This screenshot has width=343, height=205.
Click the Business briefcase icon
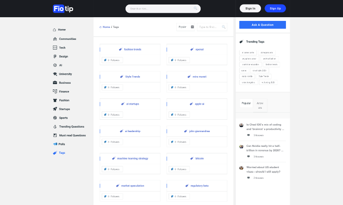point(55,83)
